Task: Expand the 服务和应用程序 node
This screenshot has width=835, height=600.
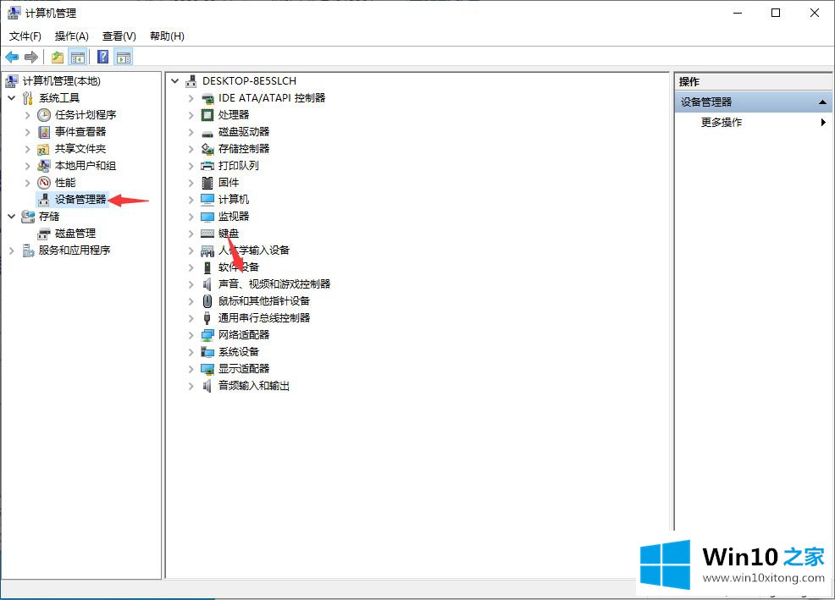Action: (x=12, y=250)
